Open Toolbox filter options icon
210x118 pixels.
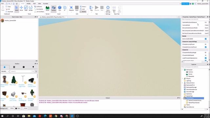(x=36, y=71)
